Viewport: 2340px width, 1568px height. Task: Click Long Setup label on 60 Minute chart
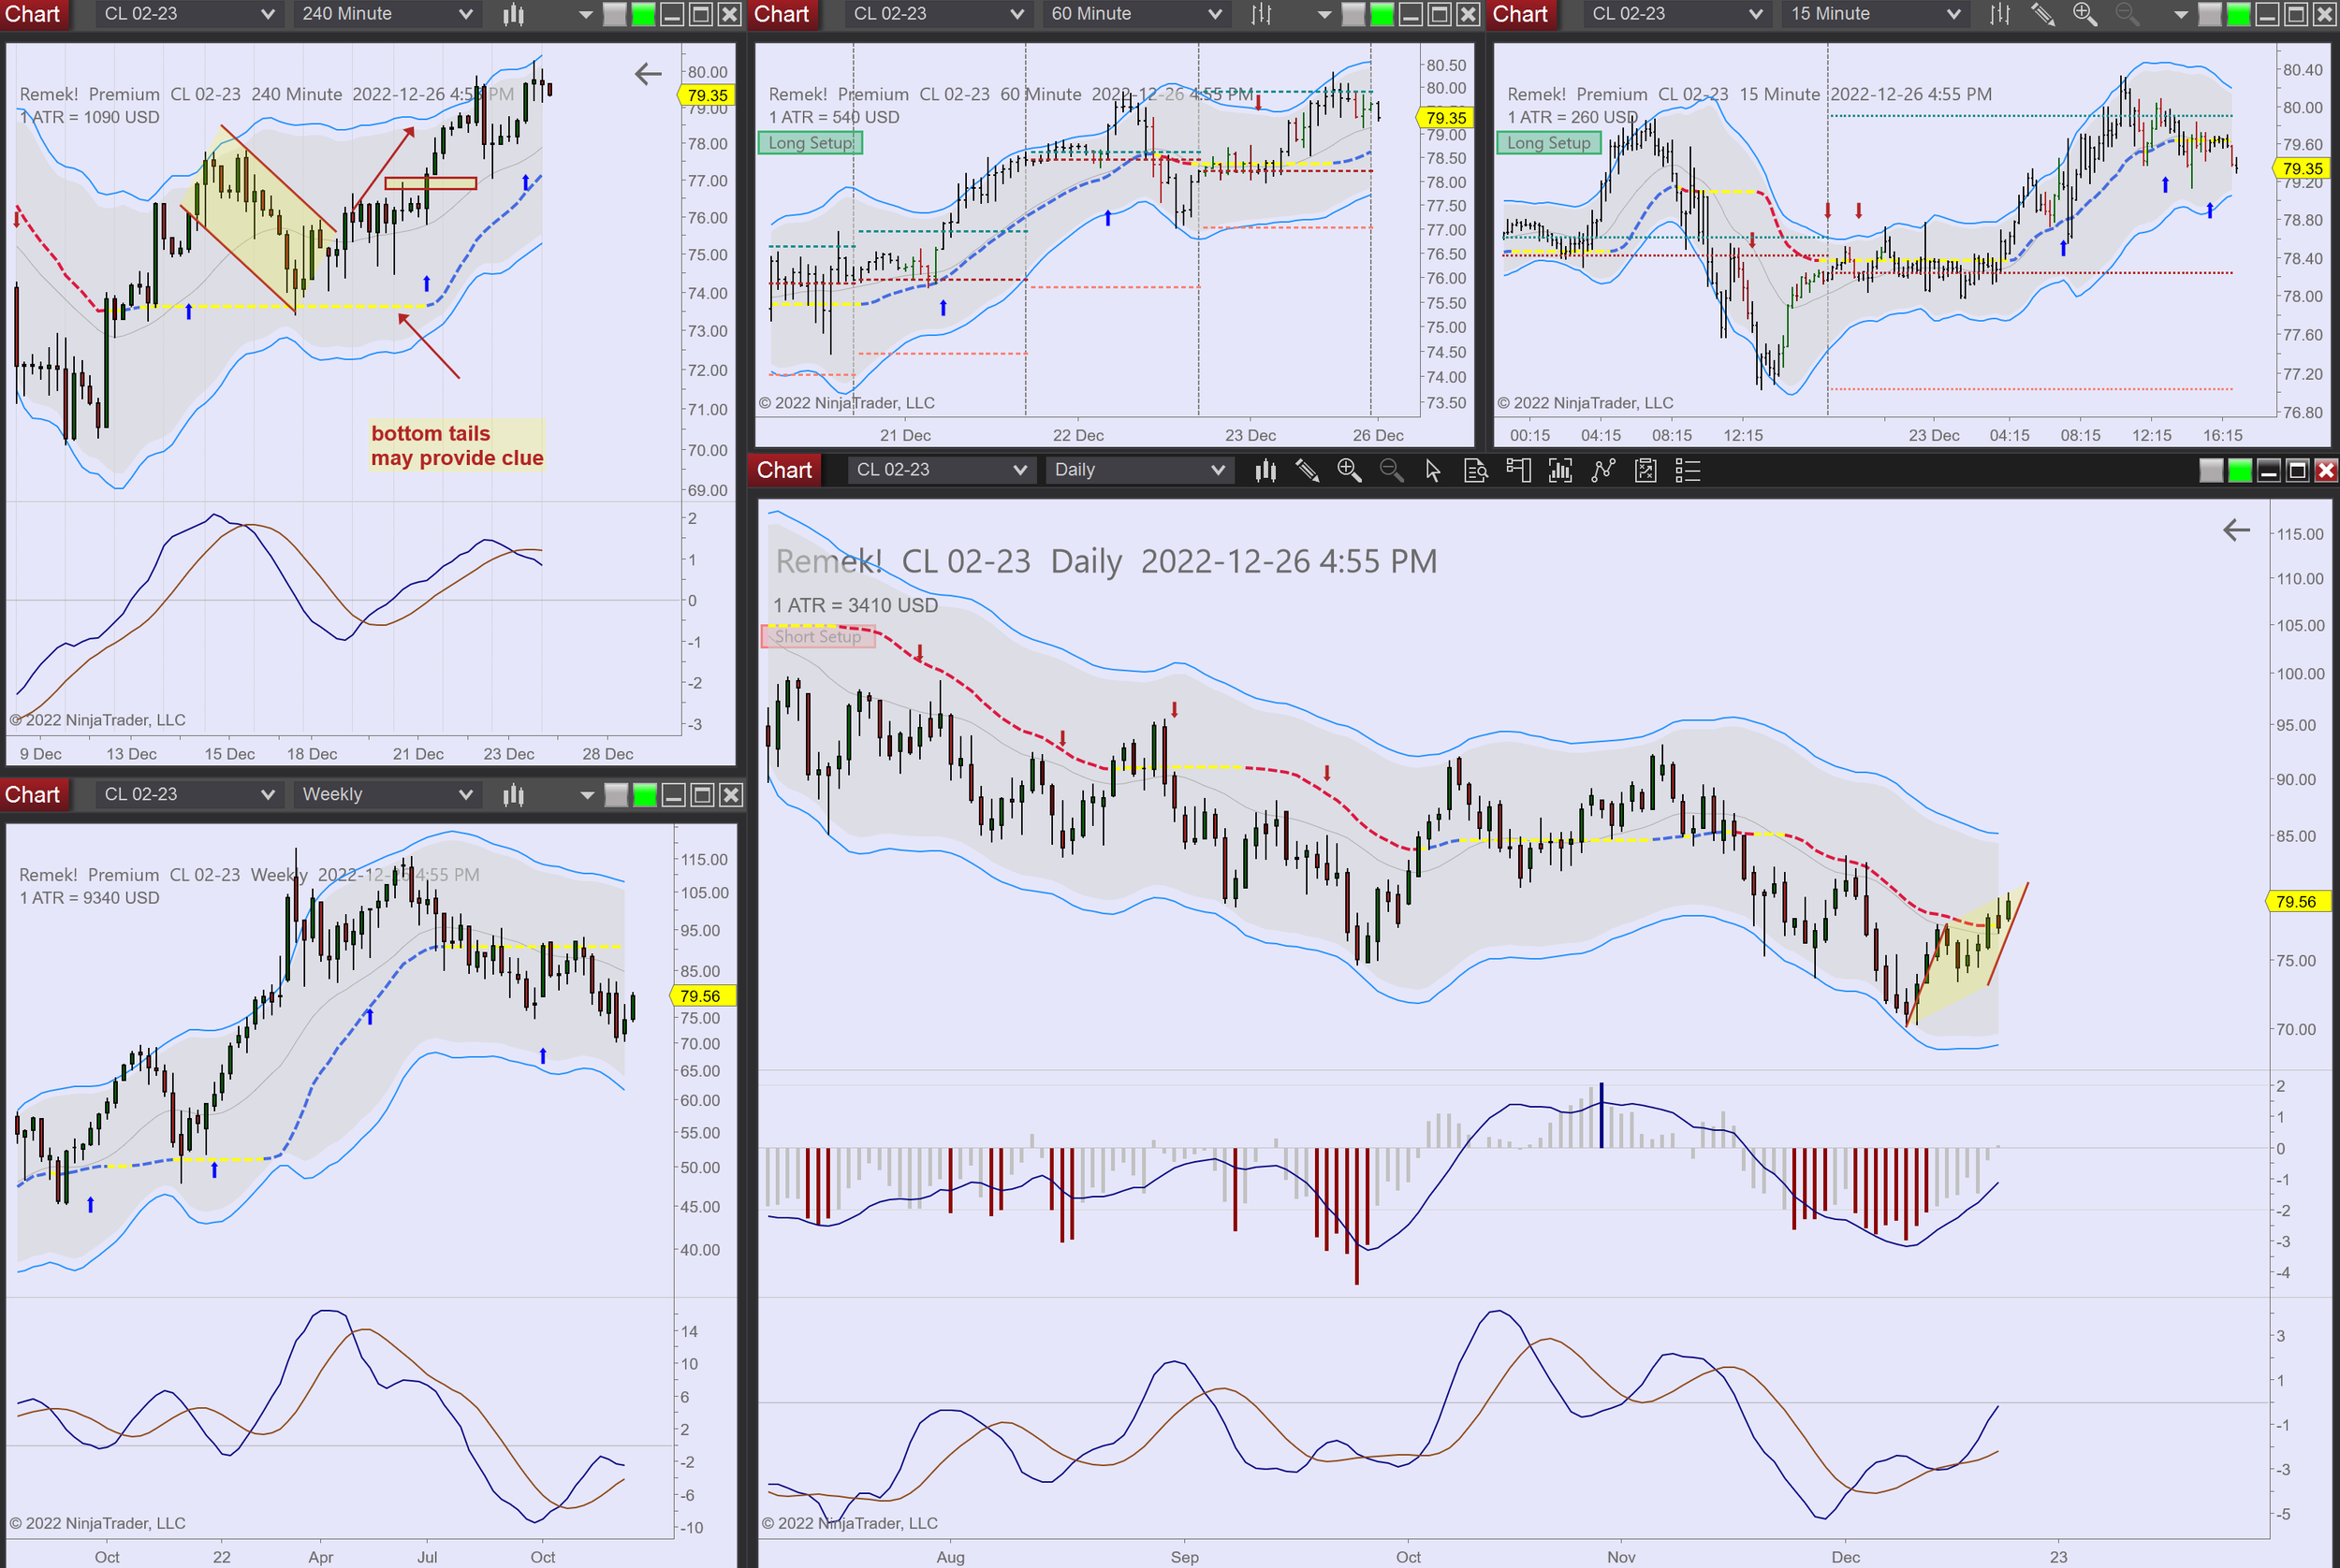point(811,143)
